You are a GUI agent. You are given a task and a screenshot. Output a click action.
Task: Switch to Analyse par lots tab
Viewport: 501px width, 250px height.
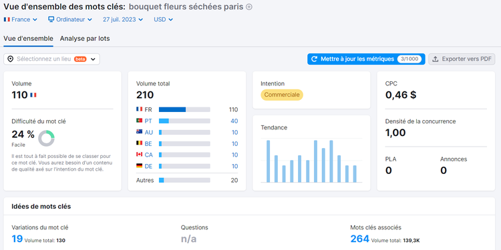[85, 39]
